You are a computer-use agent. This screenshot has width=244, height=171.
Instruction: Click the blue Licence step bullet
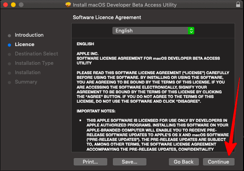click(x=9, y=45)
